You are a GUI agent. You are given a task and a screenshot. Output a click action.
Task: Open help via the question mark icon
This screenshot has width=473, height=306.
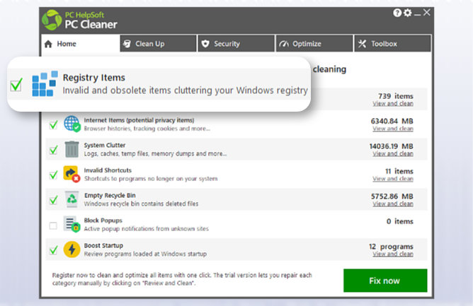tap(397, 13)
